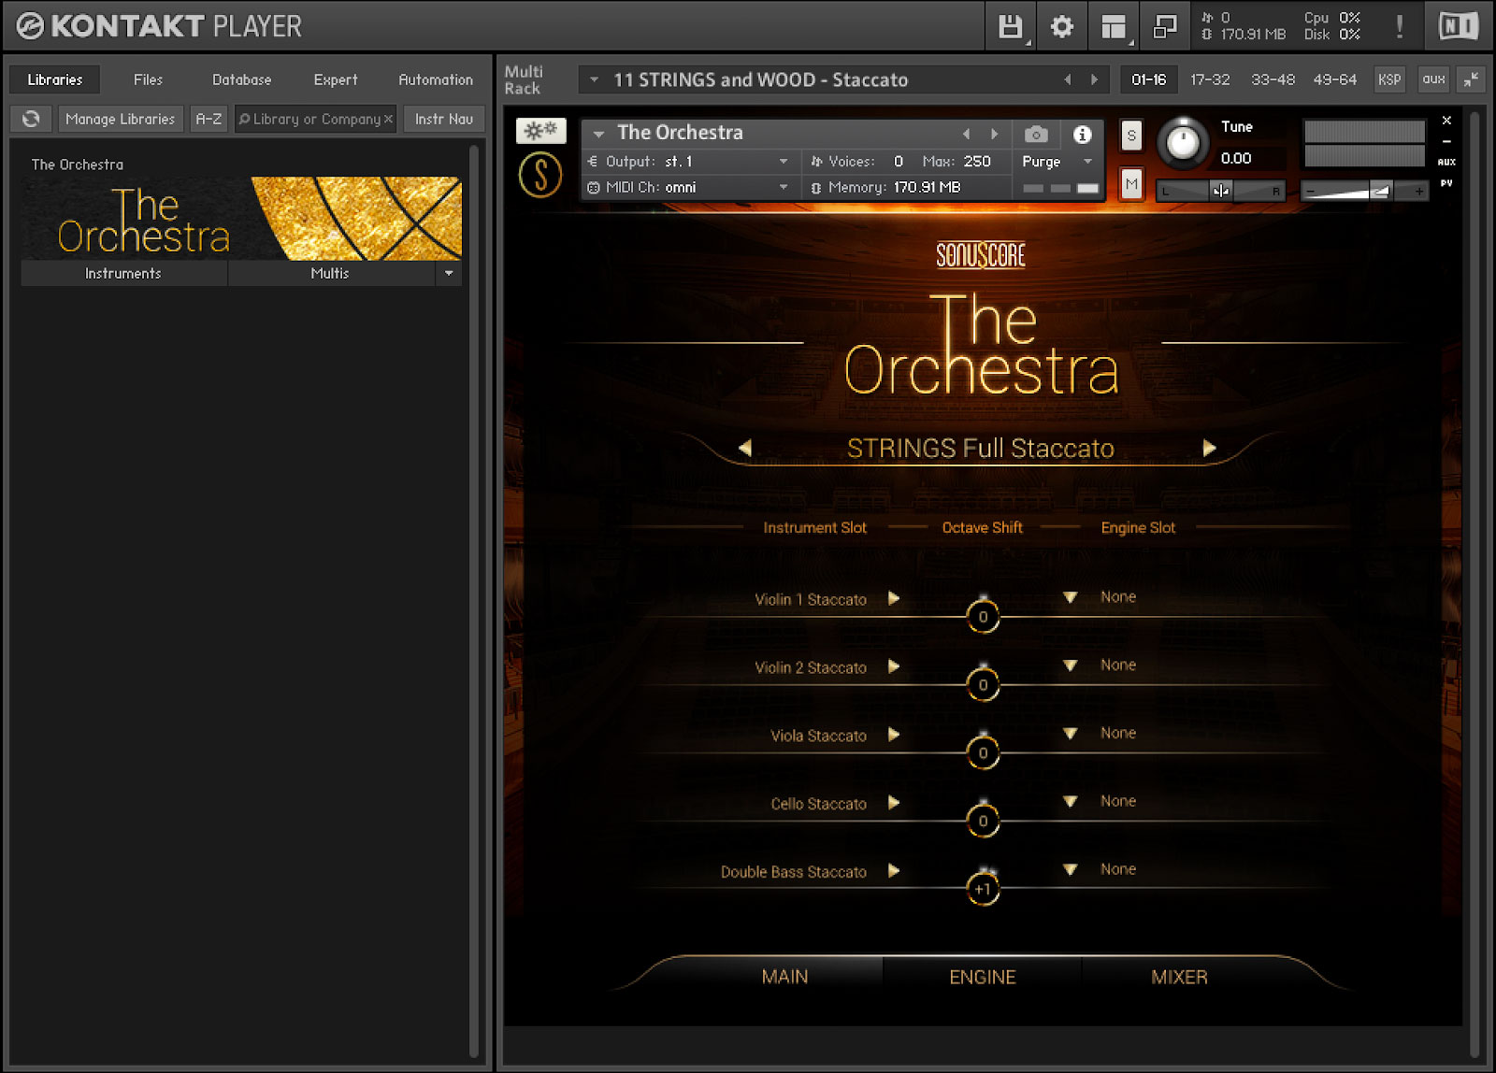This screenshot has width=1496, height=1073.
Task: Click the Manage Libraries button
Action: [121, 119]
